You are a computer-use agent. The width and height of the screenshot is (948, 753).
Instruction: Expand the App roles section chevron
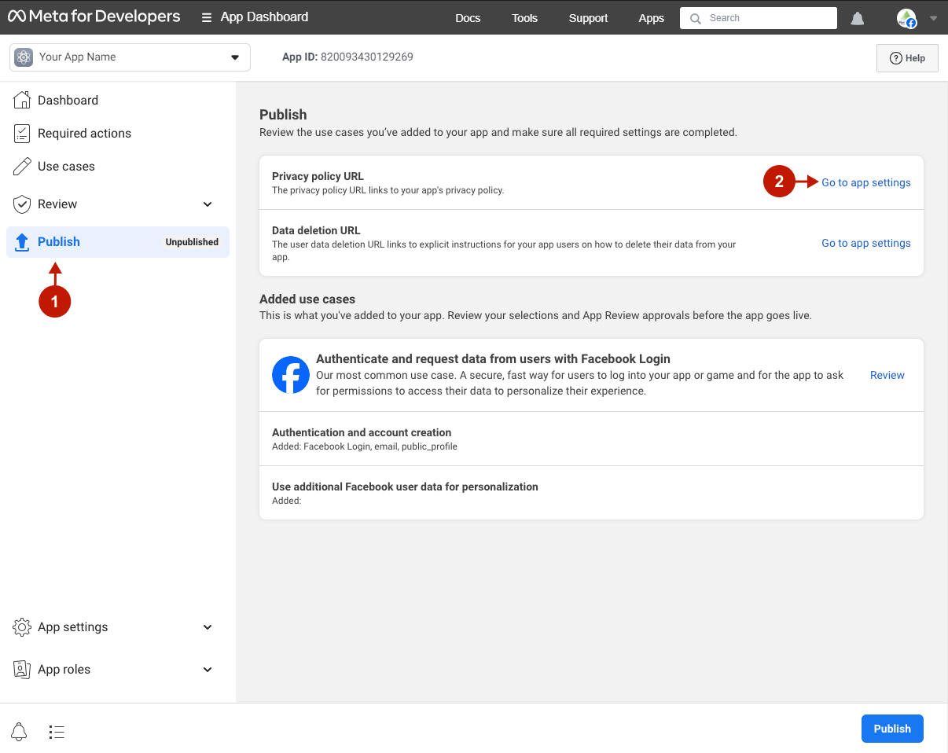point(208,670)
